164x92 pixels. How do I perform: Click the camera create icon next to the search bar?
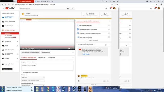click(x=106, y=8)
